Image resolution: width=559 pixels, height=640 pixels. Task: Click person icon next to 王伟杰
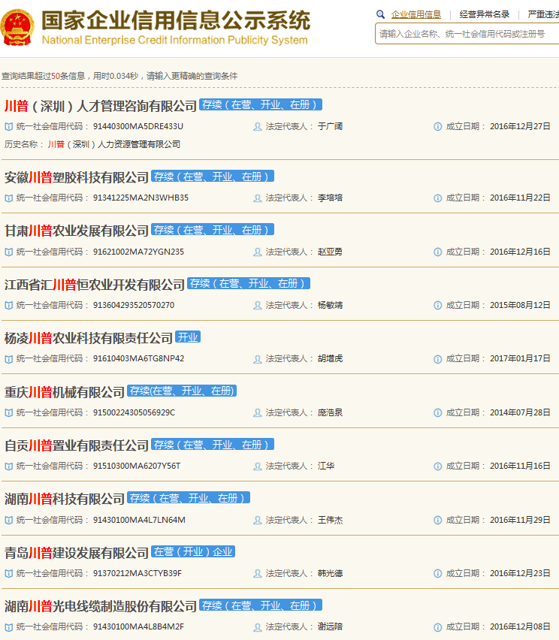(257, 520)
